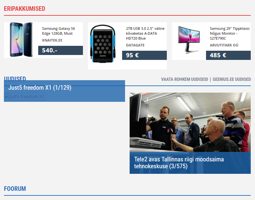Open the 2TB USB 3.0 väline kõvaketas link

tap(145, 33)
